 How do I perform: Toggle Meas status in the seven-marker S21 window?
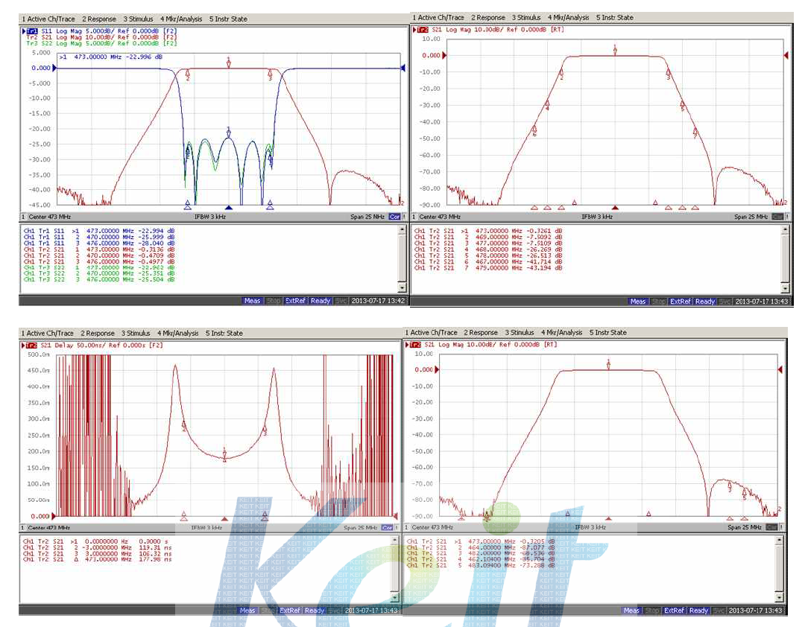[x=637, y=302]
